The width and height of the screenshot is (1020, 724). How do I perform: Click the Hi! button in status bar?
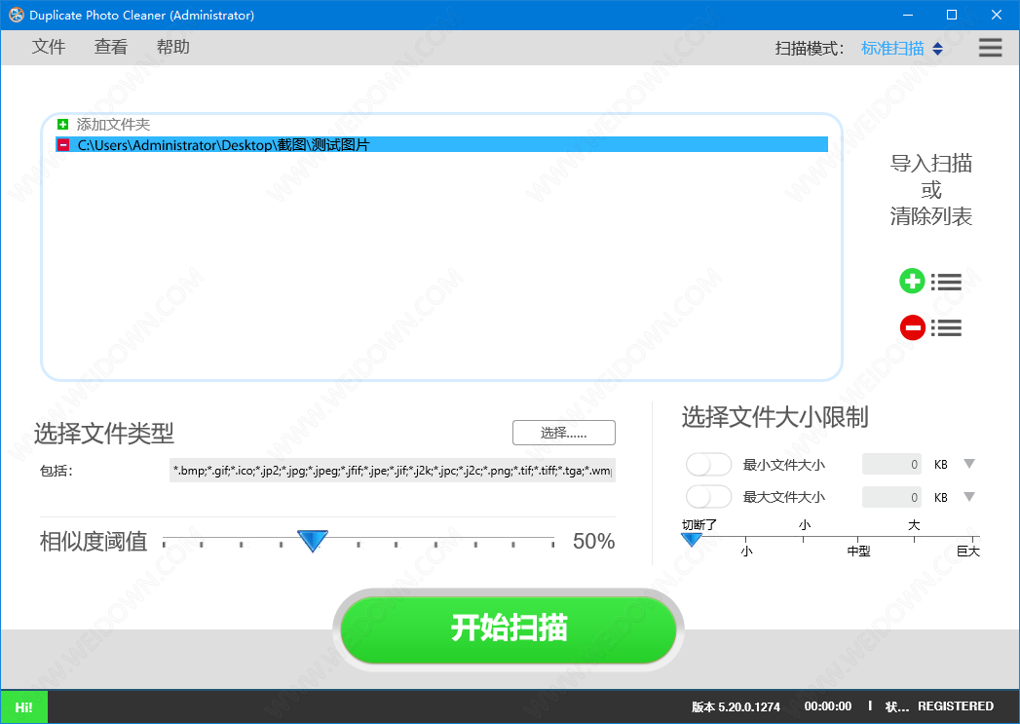pos(24,707)
